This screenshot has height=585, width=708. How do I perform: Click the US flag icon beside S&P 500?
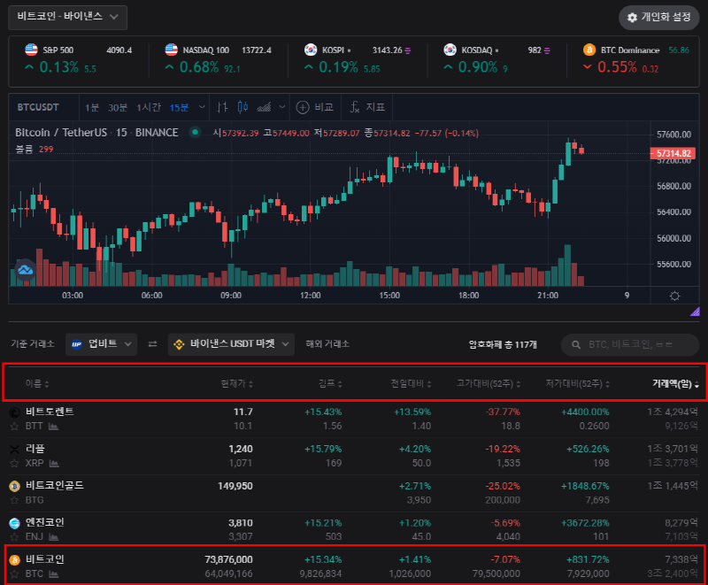click(x=31, y=50)
